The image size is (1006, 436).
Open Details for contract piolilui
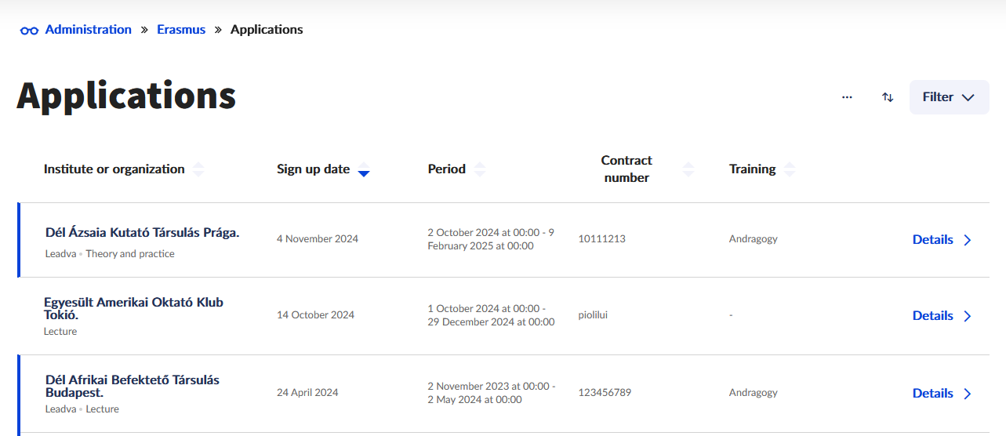(x=932, y=316)
